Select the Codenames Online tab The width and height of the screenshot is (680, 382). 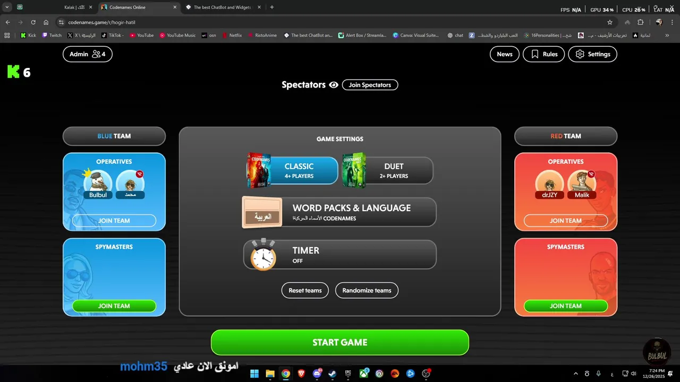pos(139,7)
